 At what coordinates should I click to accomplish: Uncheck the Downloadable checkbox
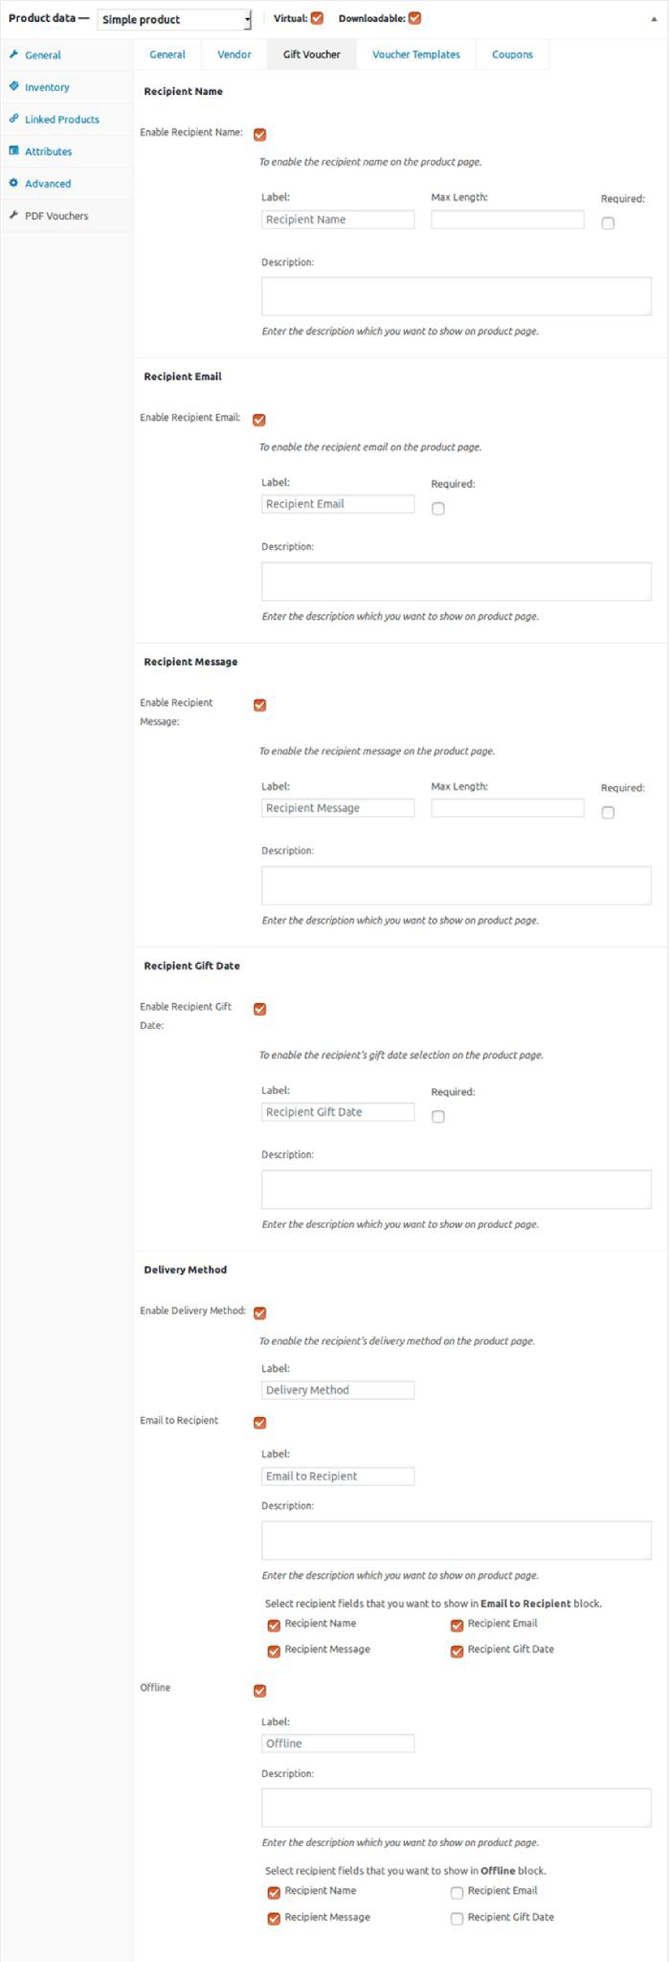[x=415, y=18]
